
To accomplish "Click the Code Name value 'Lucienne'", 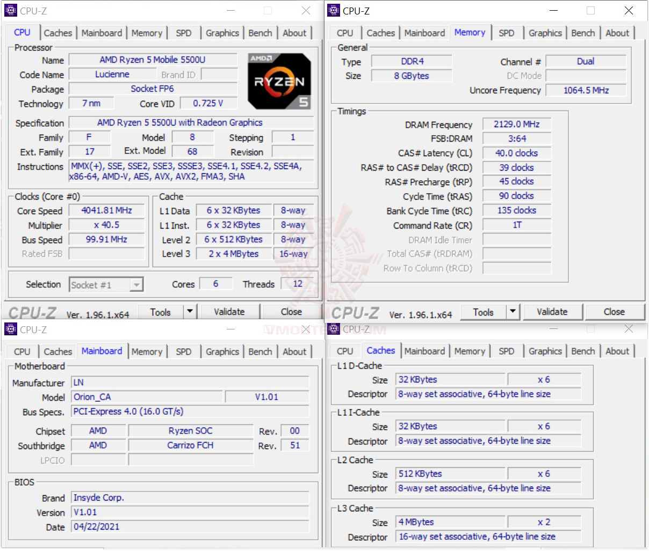I will tap(112, 74).
